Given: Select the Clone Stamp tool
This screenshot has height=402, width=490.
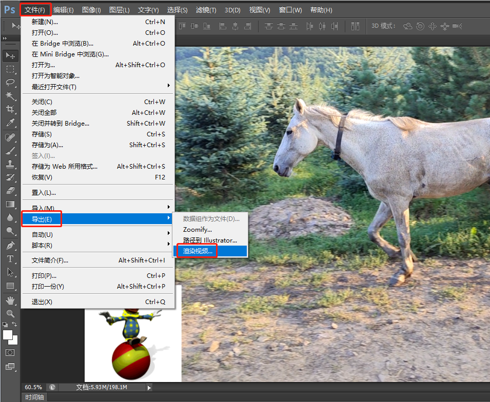Looking at the screenshot, I should [x=10, y=164].
